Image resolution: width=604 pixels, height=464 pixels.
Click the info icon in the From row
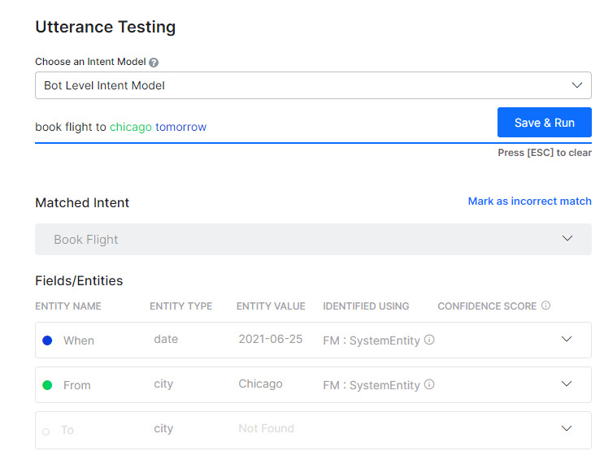(x=429, y=384)
